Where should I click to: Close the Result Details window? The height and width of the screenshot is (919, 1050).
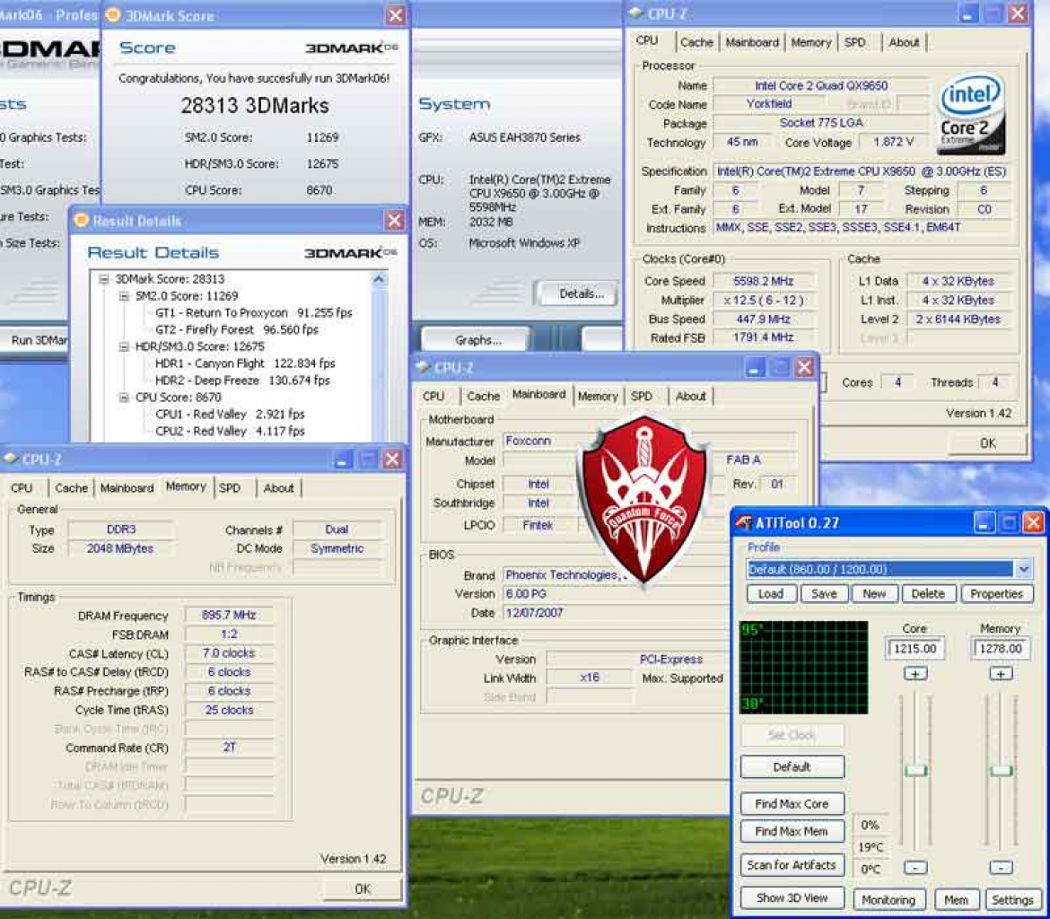click(394, 221)
